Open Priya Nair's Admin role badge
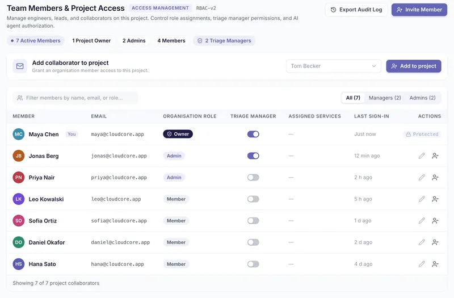 [x=174, y=177]
